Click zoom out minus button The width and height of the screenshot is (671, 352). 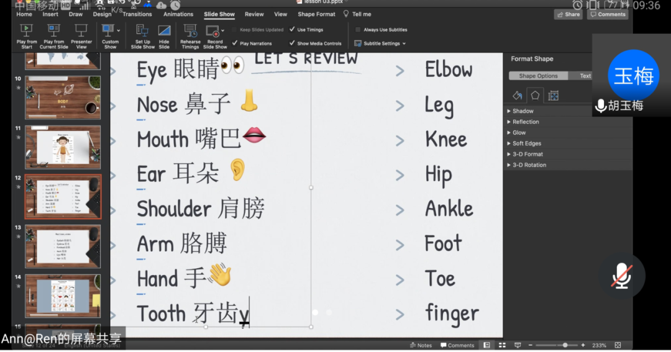[531, 345]
